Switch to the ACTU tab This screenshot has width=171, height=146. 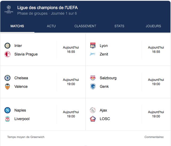[51, 26]
